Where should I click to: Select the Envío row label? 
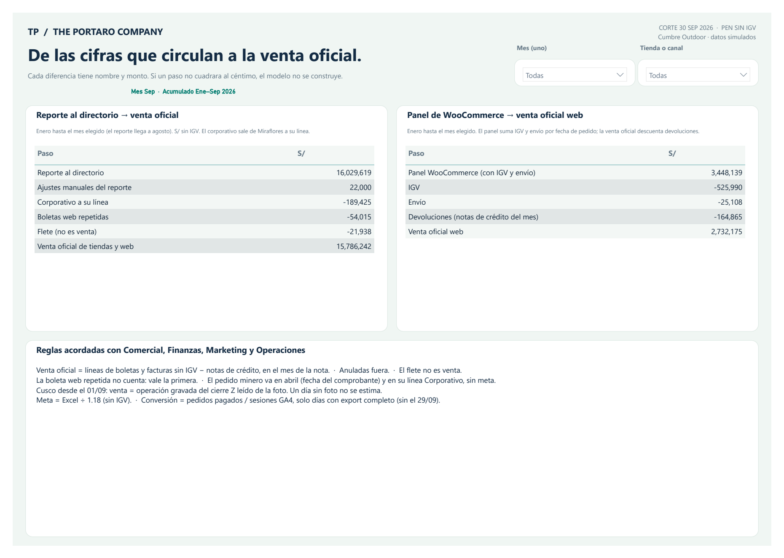(x=417, y=202)
